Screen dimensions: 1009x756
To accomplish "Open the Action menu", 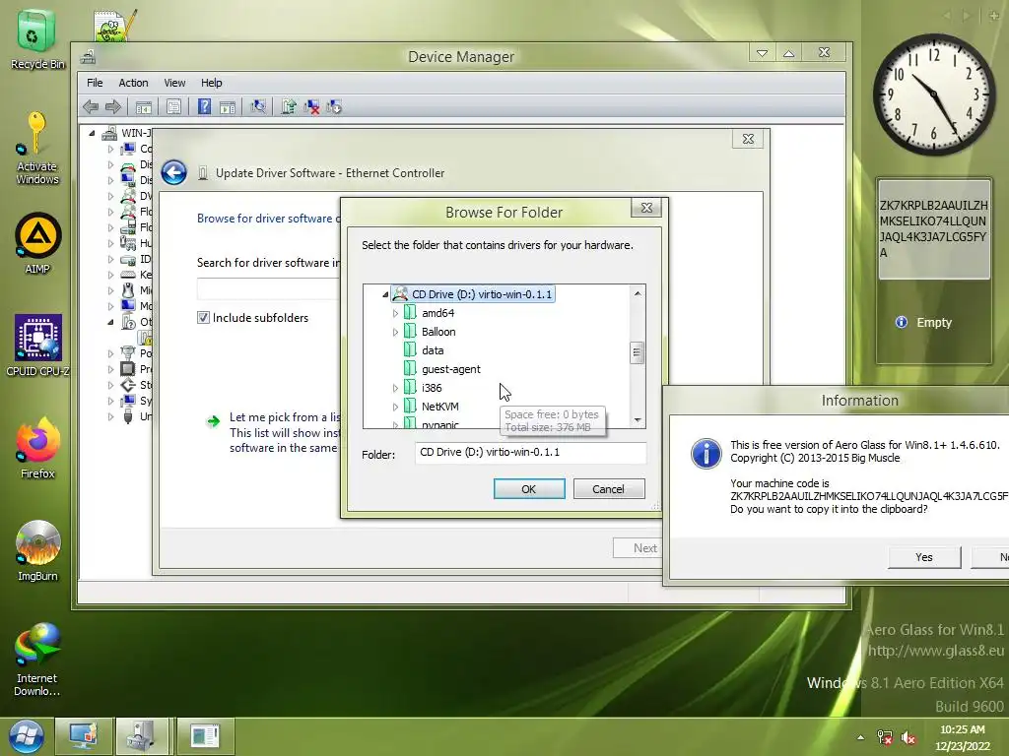I will coord(133,83).
